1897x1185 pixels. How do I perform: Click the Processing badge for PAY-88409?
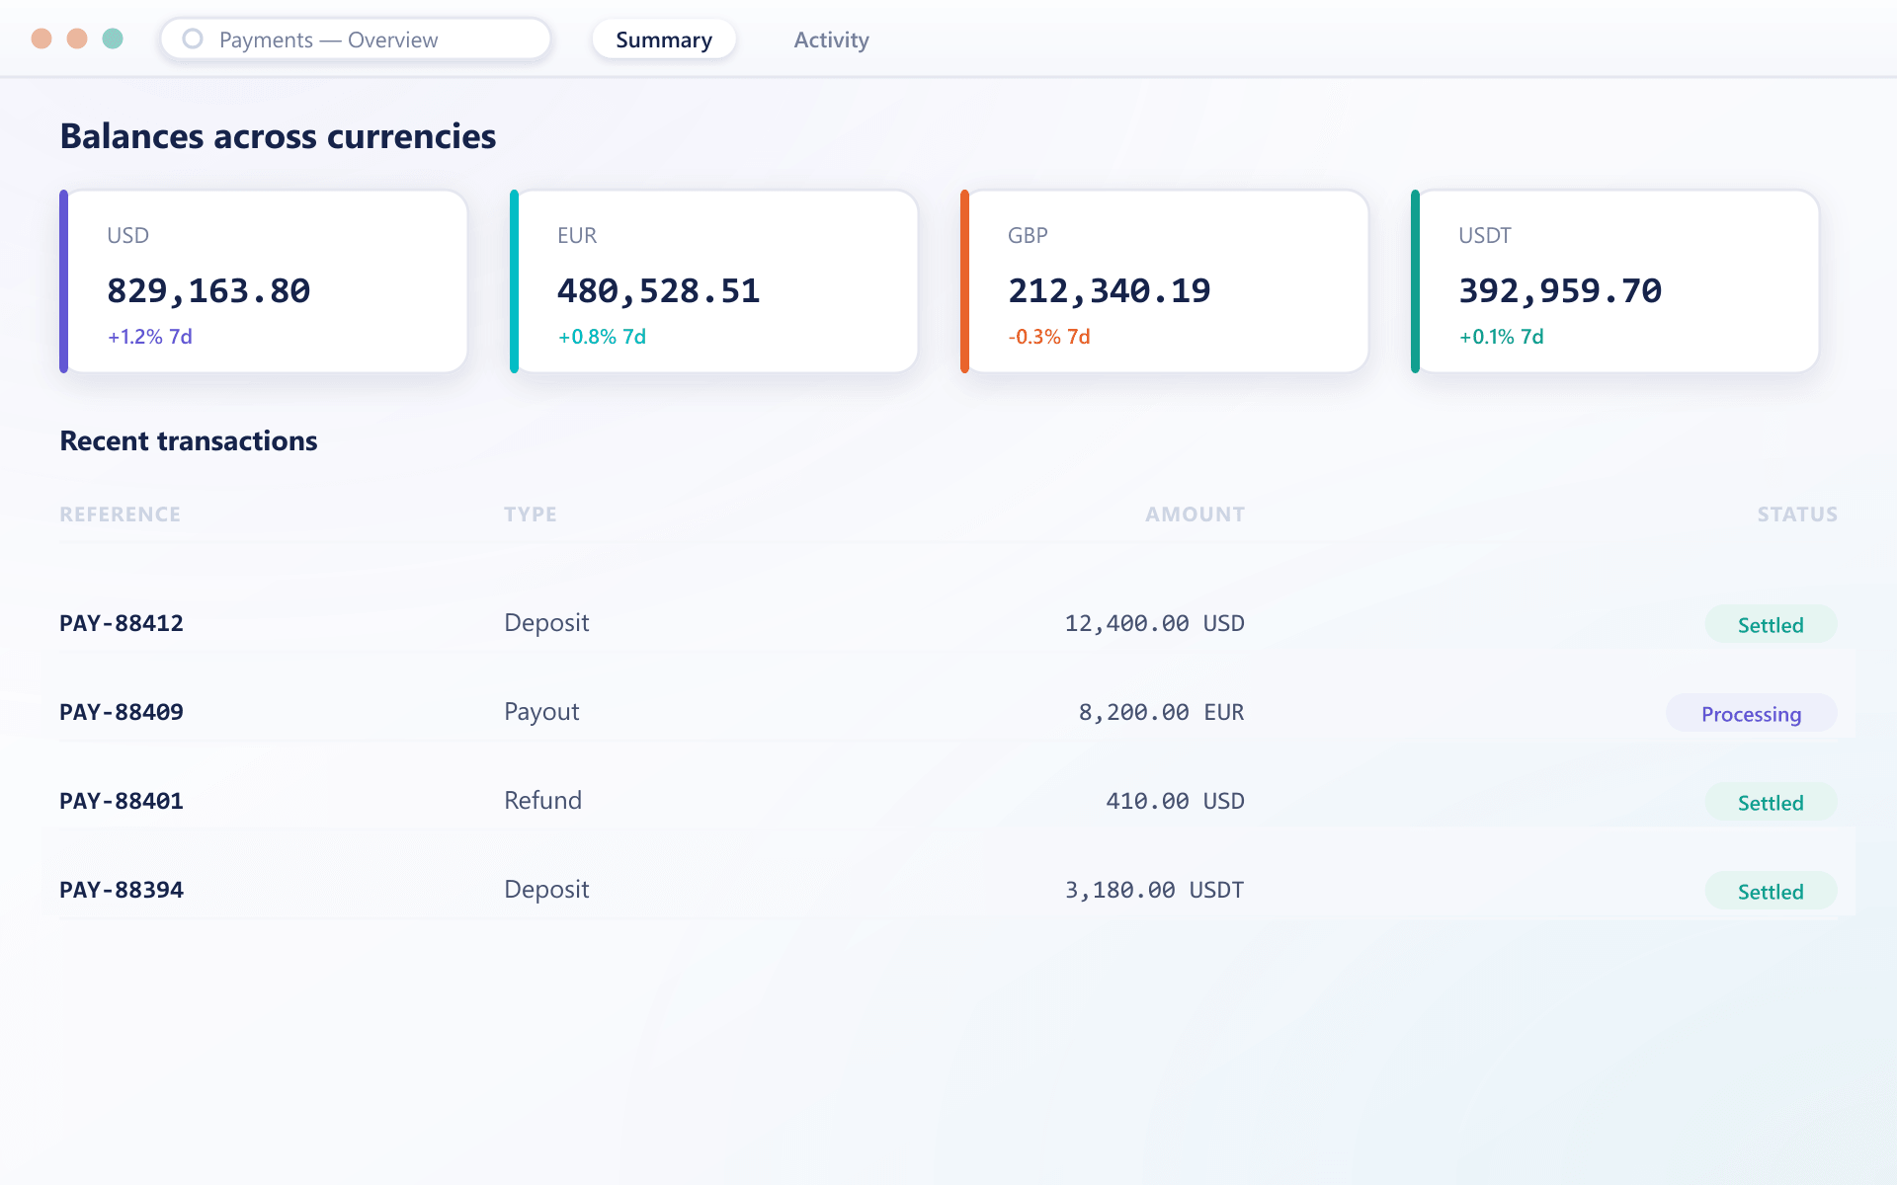tap(1751, 713)
